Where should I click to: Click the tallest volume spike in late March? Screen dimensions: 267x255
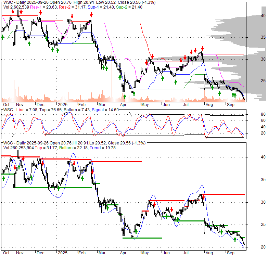(x=112, y=77)
